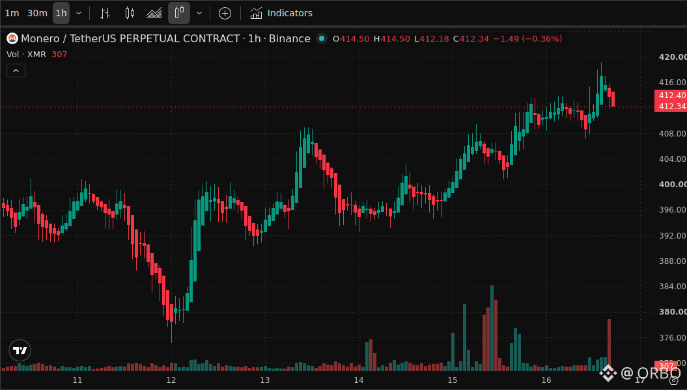Click the 412.34 current price label
This screenshot has height=390, width=687.
(x=671, y=106)
